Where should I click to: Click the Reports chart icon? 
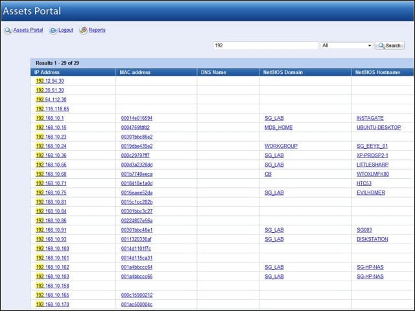click(x=84, y=30)
